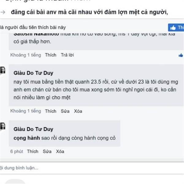
Task: Open Satoshi Nakamoto's profile name
Action: [x=36, y=34]
